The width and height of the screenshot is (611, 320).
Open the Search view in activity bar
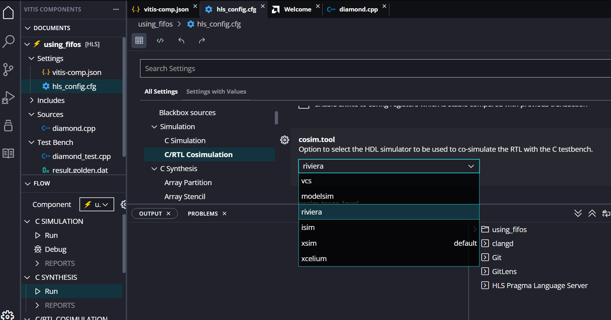coord(8,41)
